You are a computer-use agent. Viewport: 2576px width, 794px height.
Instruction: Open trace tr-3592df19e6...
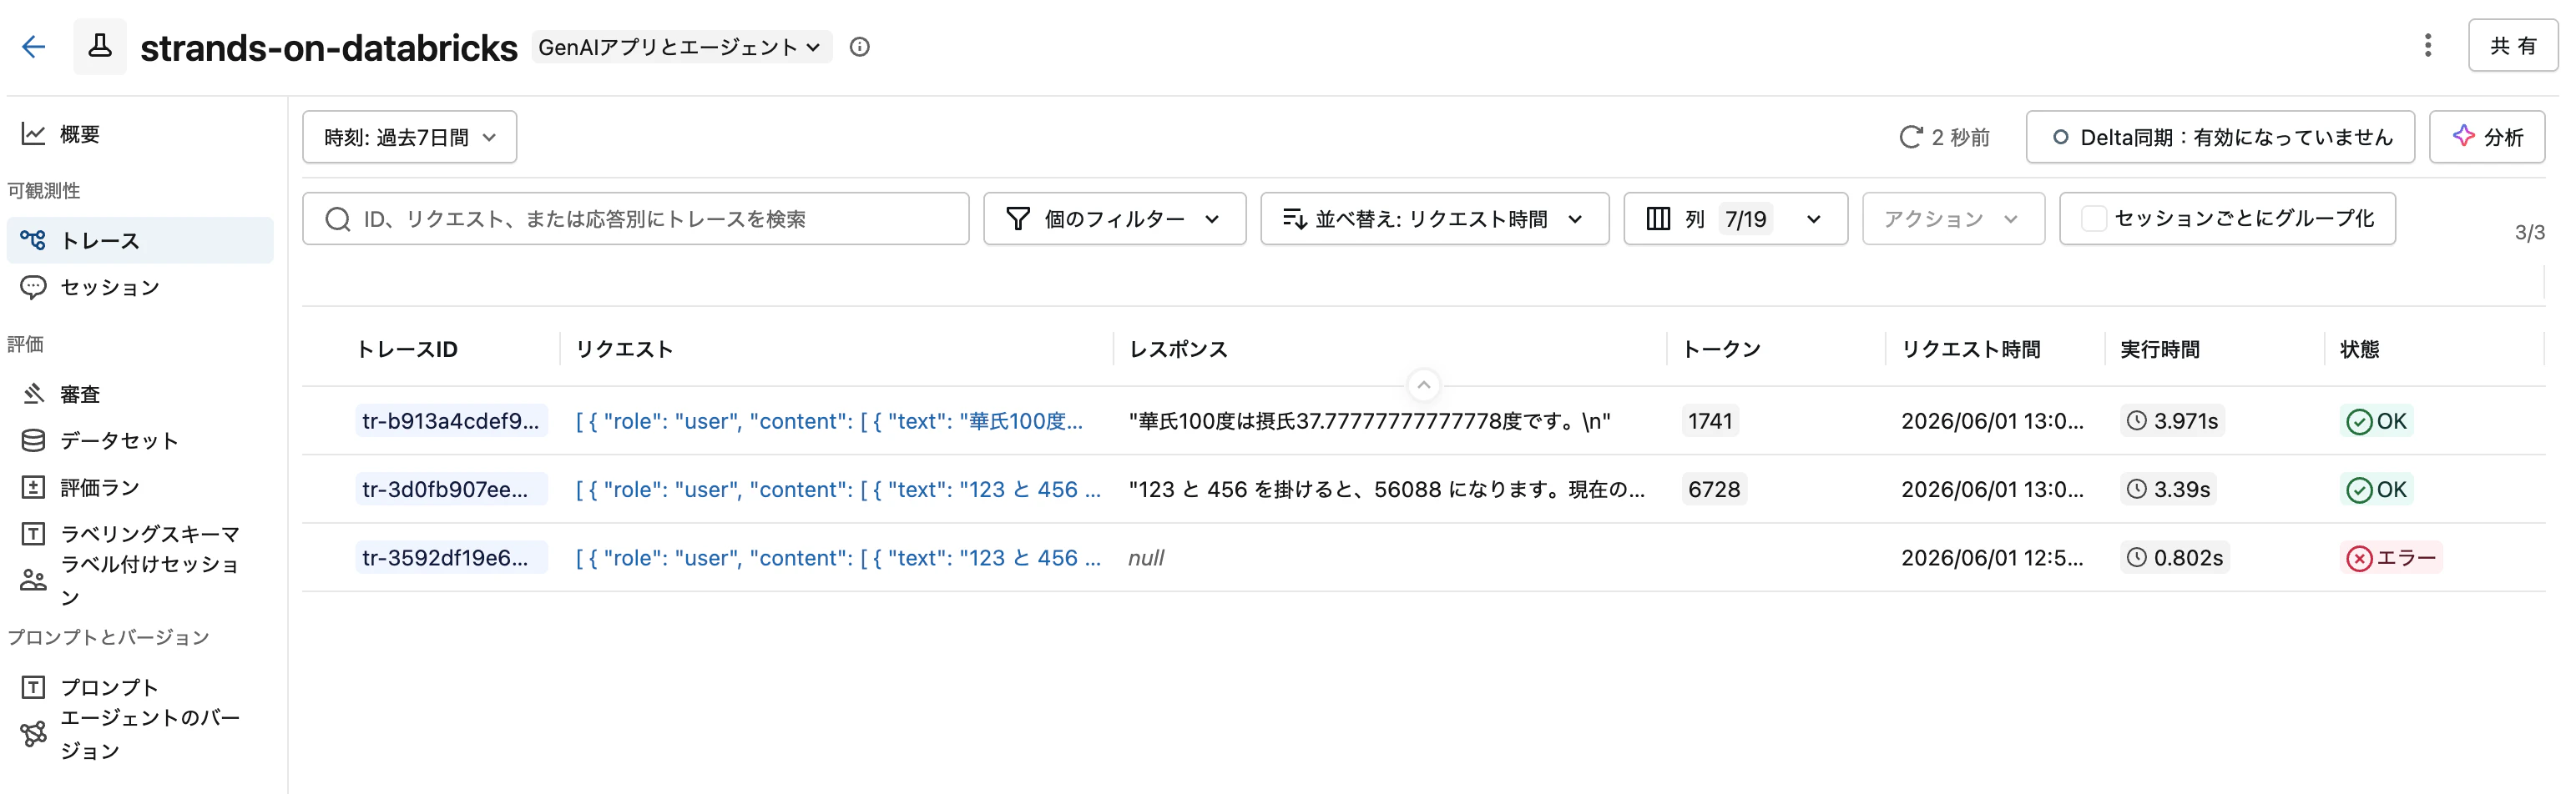point(451,557)
